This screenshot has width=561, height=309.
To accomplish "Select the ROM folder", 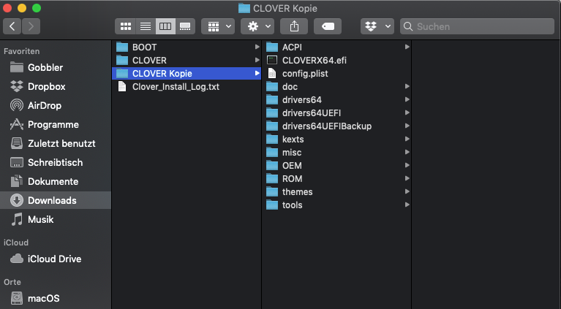I will point(336,179).
